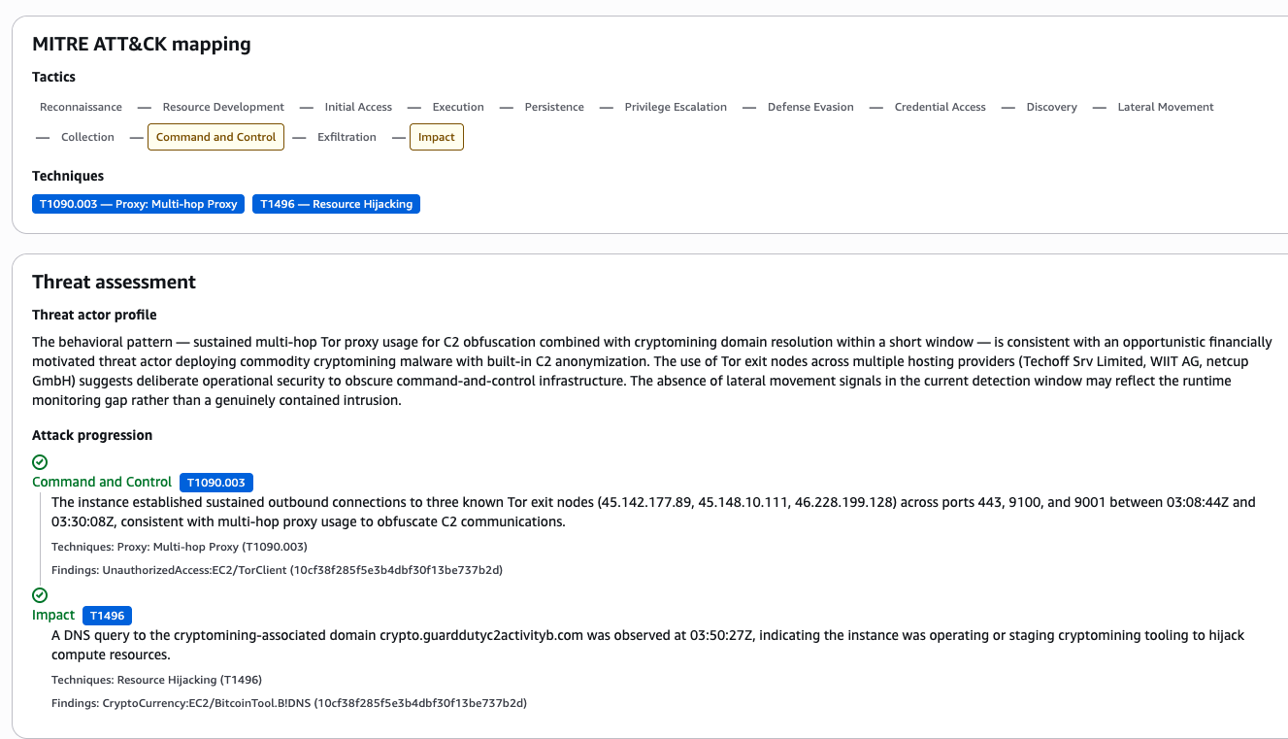Click the Defense Evasion tactic

click(810, 107)
